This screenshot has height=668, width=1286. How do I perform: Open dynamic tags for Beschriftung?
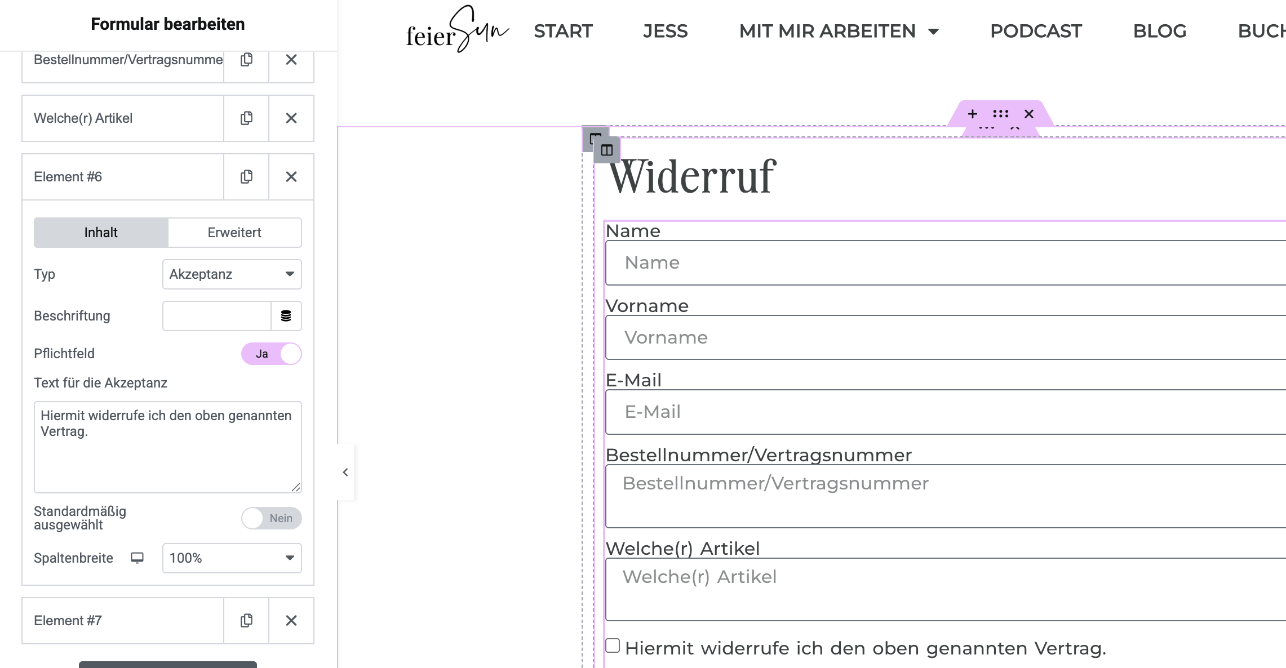click(x=286, y=316)
